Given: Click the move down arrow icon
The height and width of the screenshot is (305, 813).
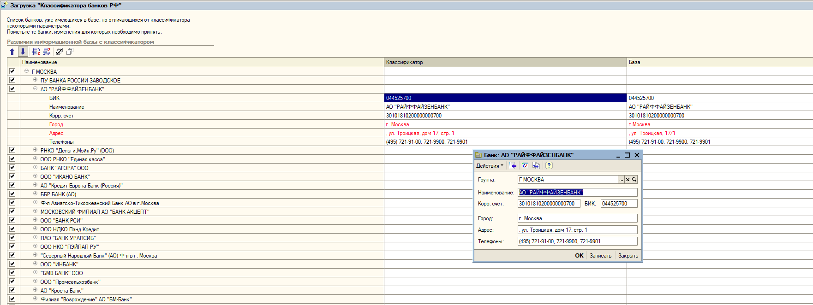Looking at the screenshot, I should (x=23, y=52).
